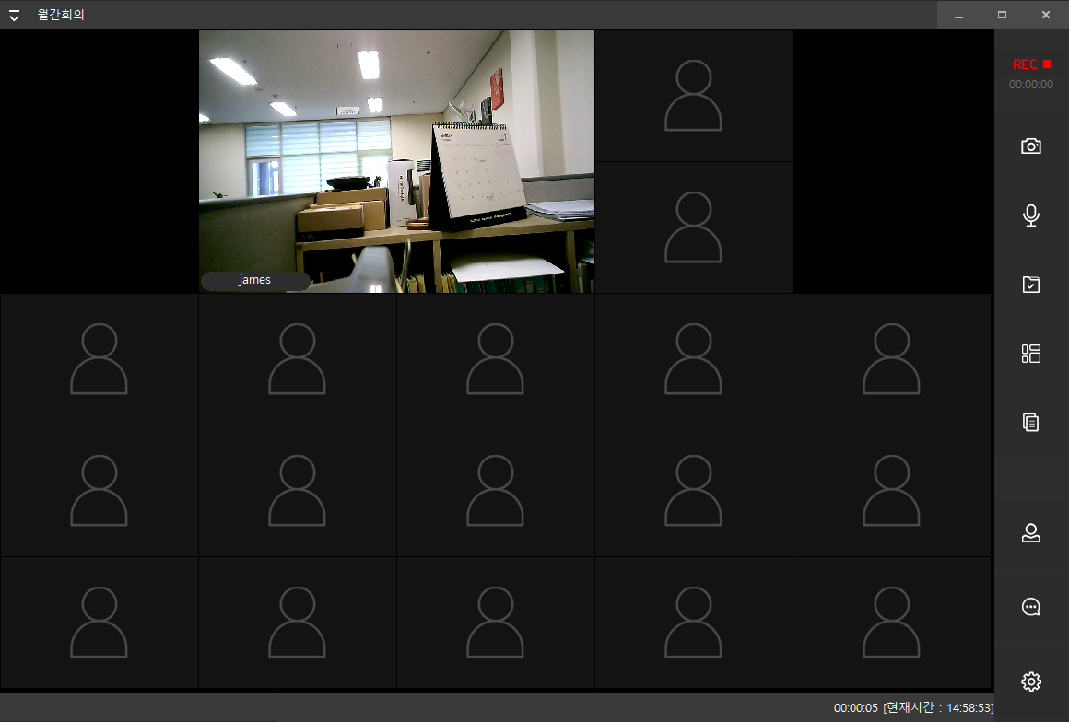This screenshot has width=1069, height=722.
Task: Expand the top-left dropdown arrow menu
Action: tap(14, 15)
